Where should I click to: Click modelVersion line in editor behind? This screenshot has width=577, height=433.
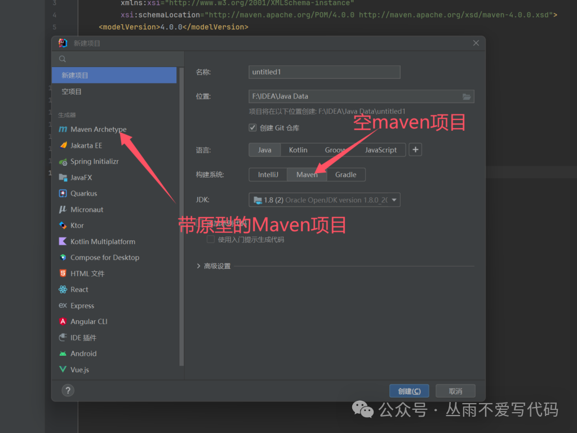tap(174, 27)
